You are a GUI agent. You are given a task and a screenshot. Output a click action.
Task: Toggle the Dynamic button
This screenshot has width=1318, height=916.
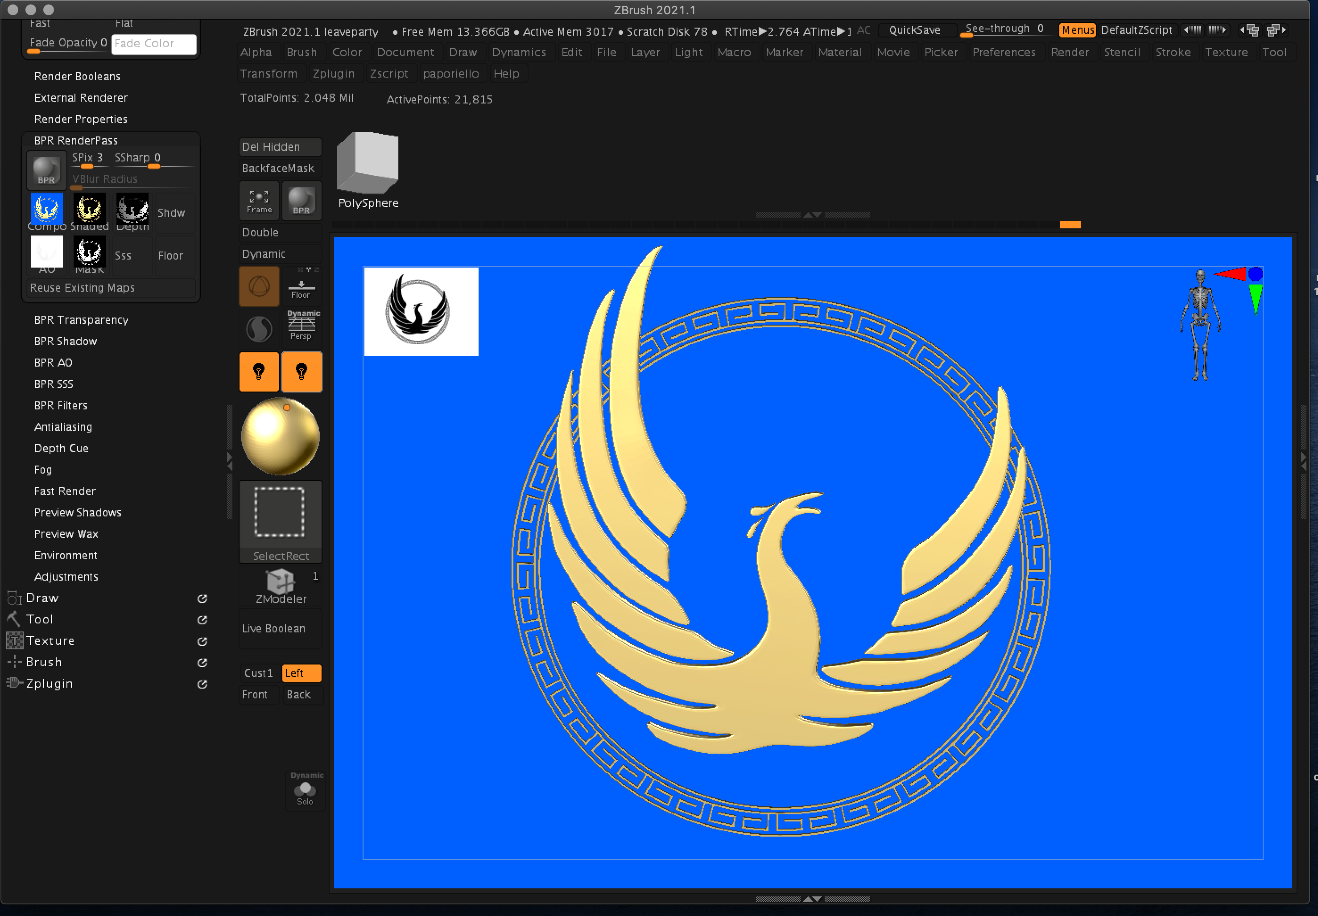click(x=280, y=254)
